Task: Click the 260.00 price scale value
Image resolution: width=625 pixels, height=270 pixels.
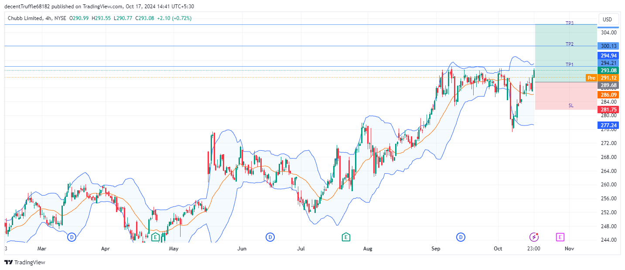Action: 608,185
